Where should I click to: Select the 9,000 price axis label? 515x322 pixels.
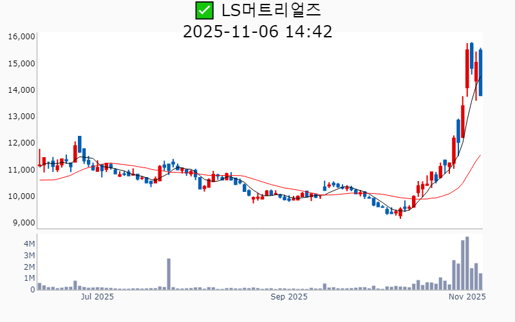[x=23, y=223]
